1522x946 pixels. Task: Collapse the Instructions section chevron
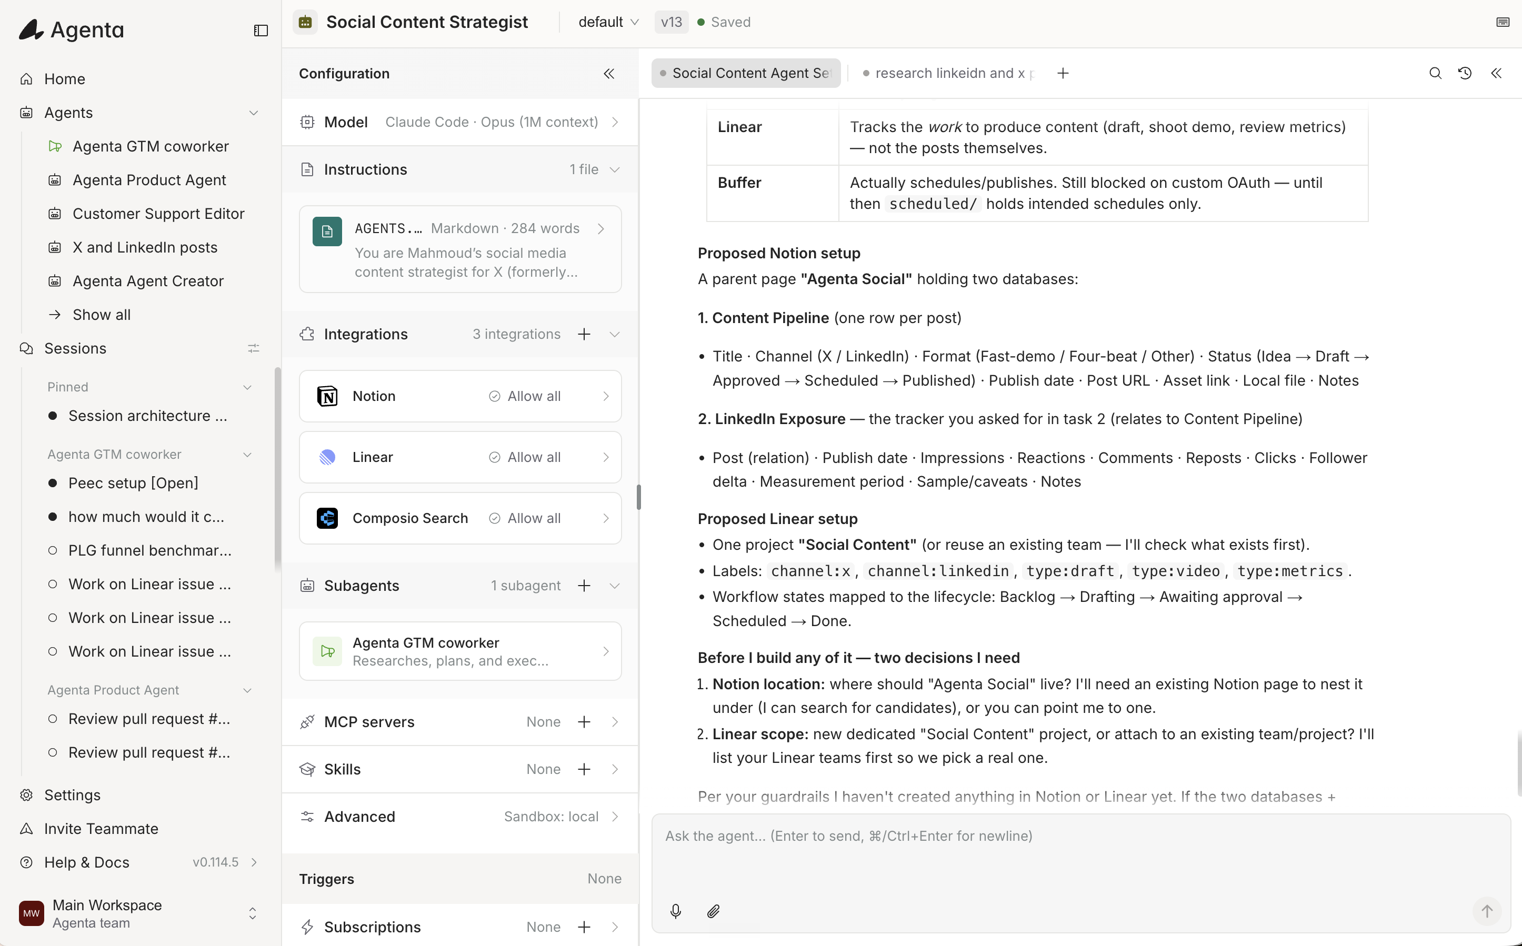pyautogui.click(x=615, y=169)
